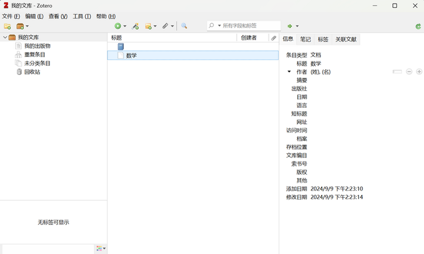Collapse the 作者 field disclosure triangle
This screenshot has height=254, width=424.
[289, 72]
